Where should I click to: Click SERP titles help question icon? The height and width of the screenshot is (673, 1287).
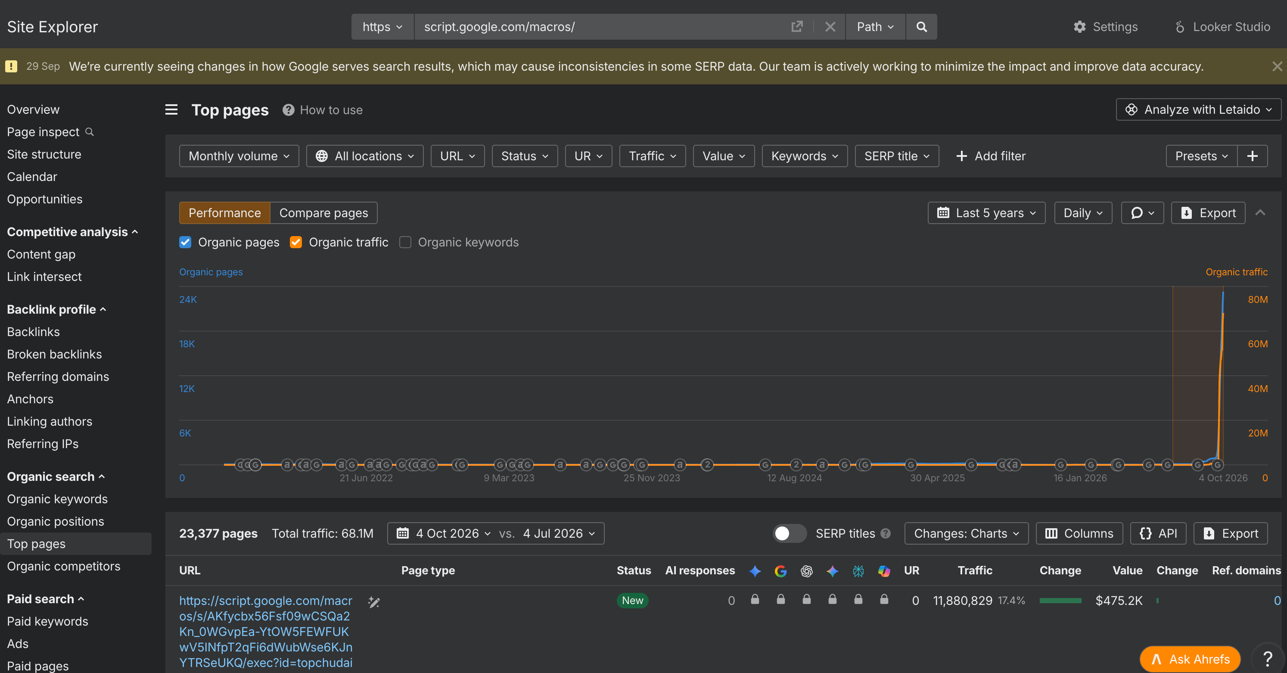coord(885,533)
